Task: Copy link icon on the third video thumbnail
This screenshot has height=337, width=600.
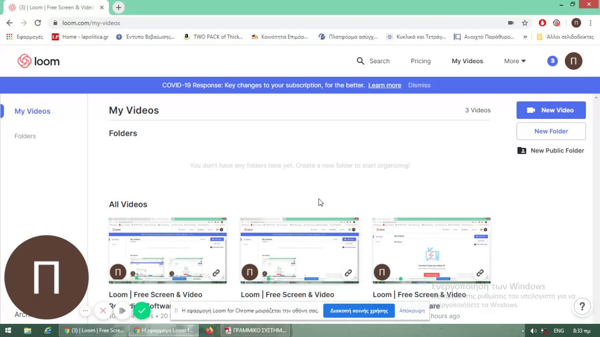Action: coord(480,273)
